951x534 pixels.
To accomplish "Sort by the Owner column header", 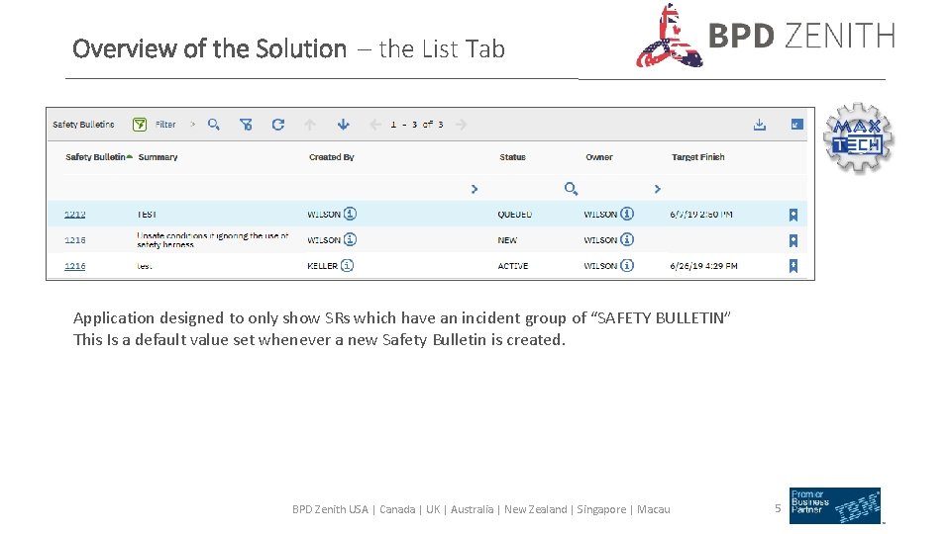I will tap(599, 157).
